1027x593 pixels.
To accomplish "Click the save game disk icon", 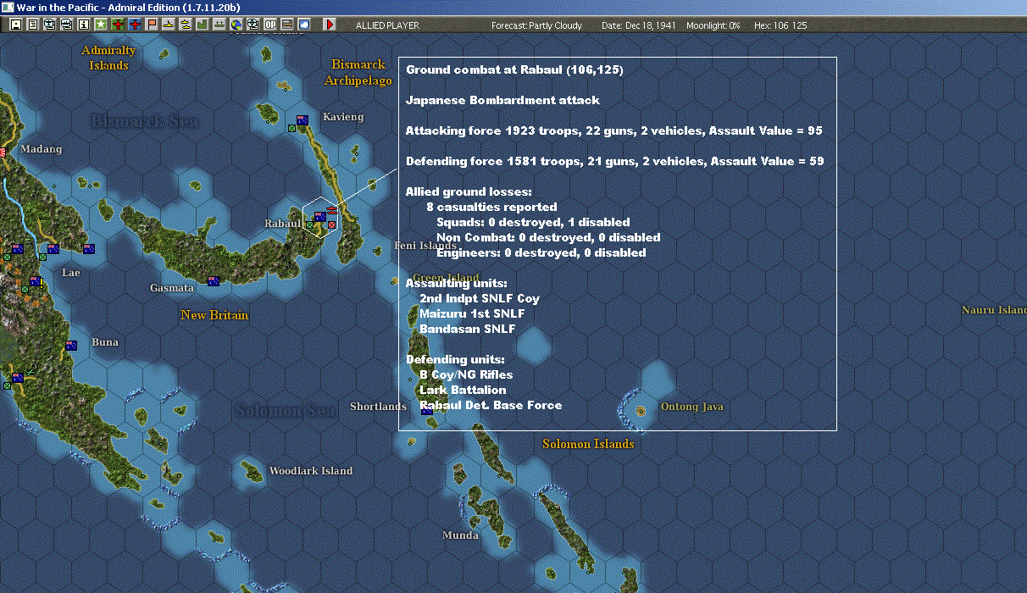I will pos(16,25).
